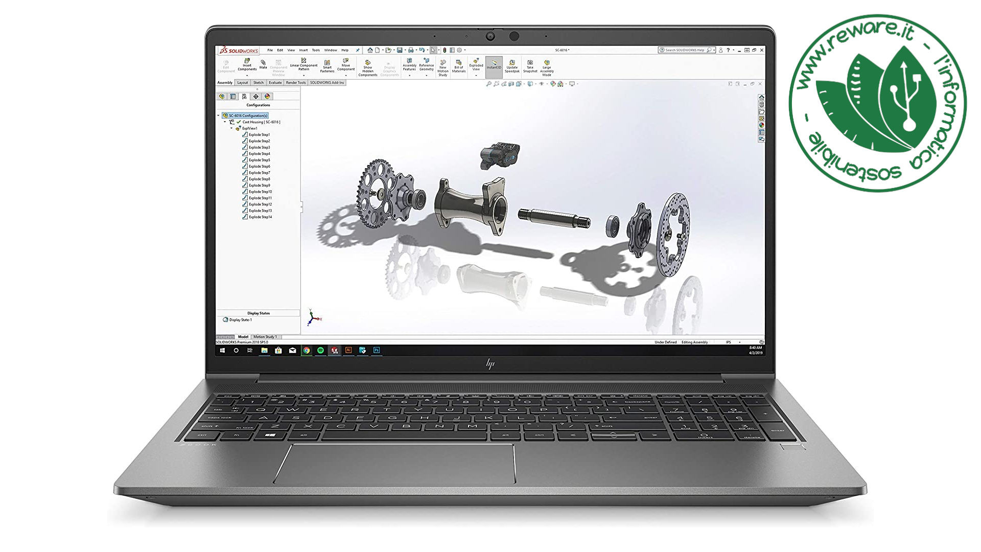Switch to the Evaluate tab

(x=275, y=83)
